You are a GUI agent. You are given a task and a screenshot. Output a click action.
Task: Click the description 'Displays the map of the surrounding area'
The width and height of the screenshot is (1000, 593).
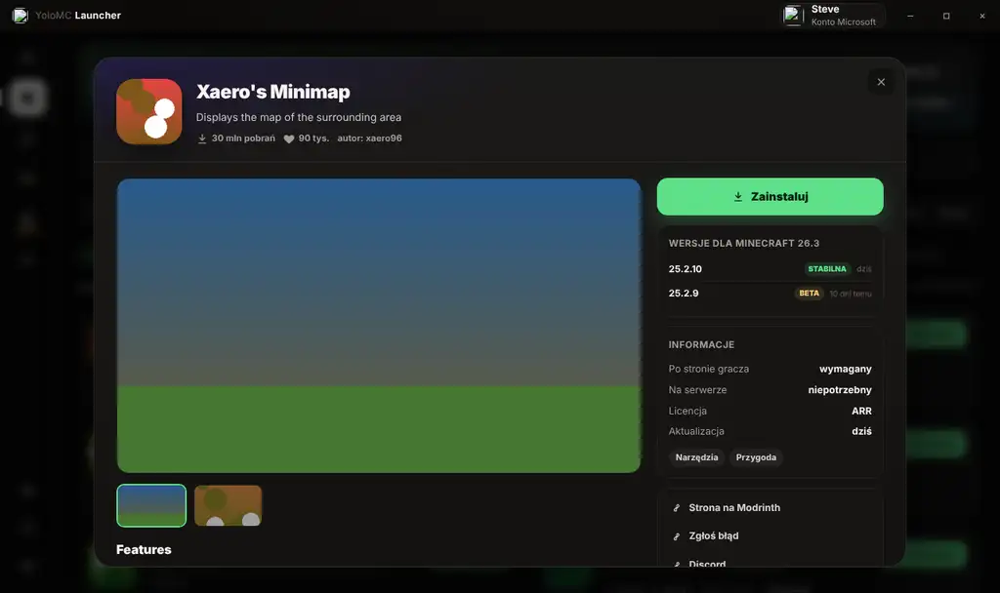[x=299, y=117]
